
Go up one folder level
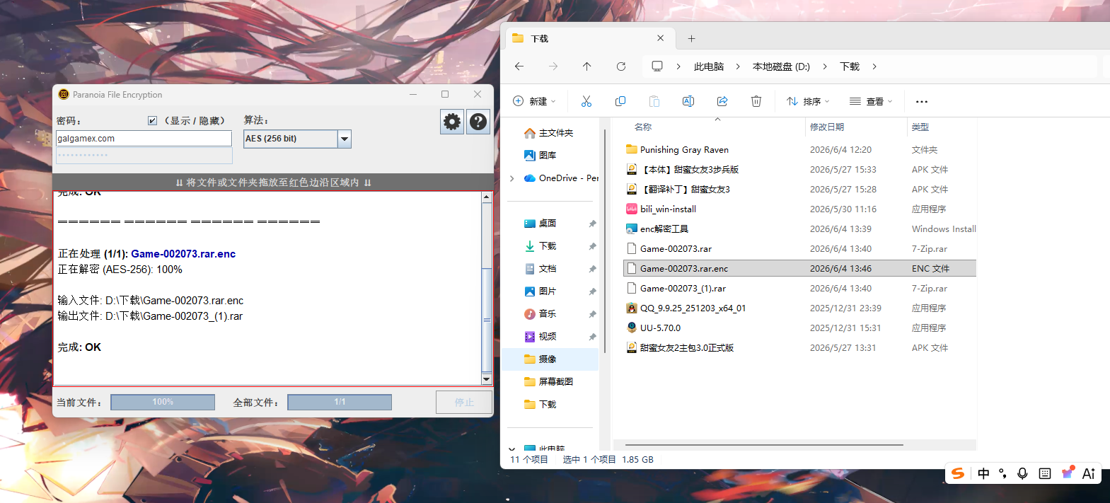coord(586,67)
